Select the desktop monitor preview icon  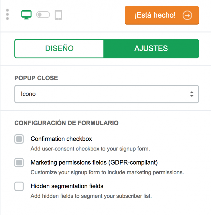pyautogui.click(x=26, y=15)
